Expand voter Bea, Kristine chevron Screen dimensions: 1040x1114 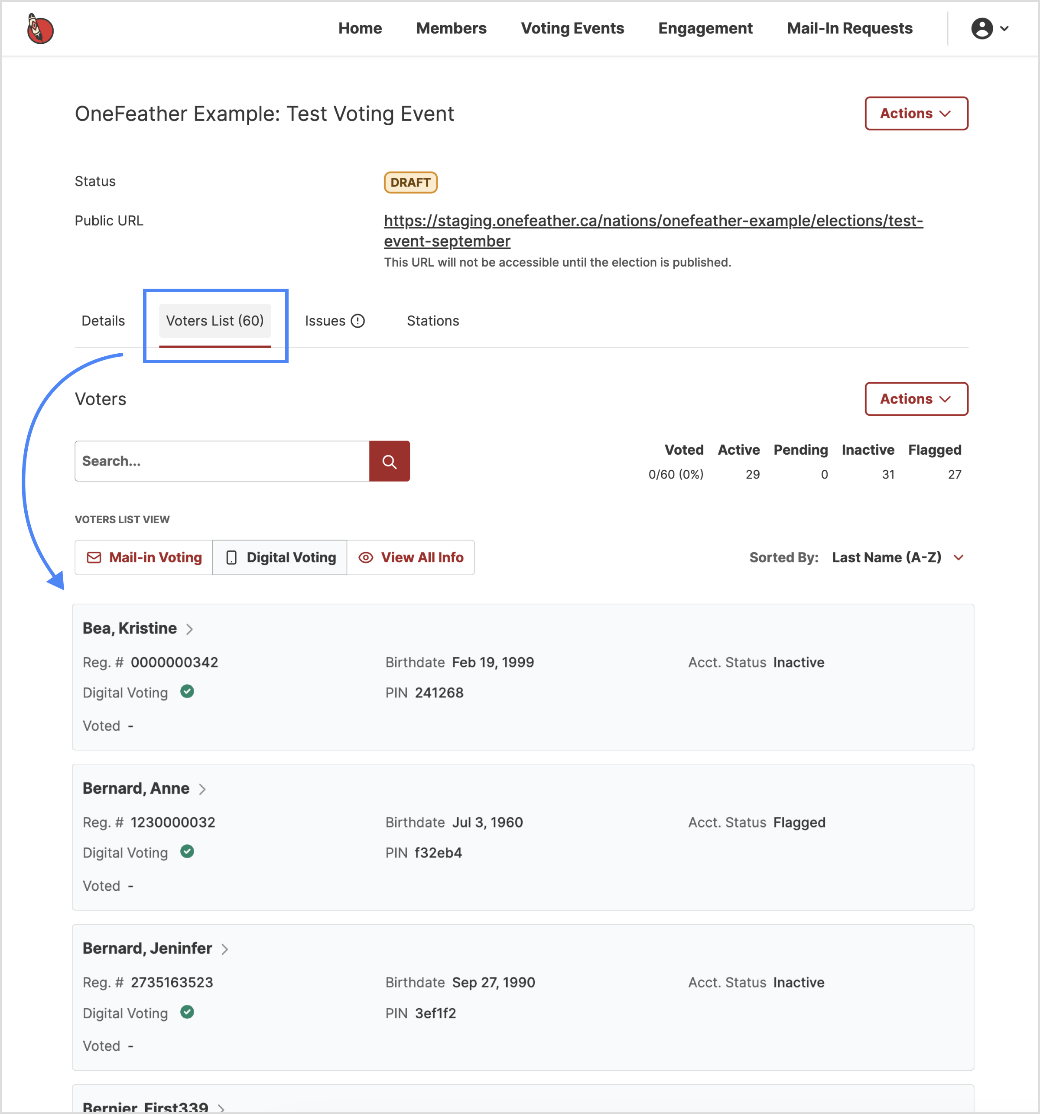click(x=190, y=629)
